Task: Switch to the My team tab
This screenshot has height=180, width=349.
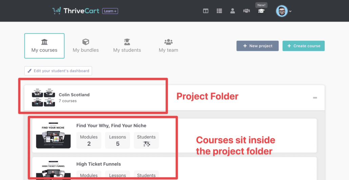Action: [168, 46]
